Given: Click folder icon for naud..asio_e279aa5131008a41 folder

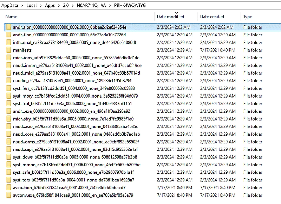Looking at the screenshot, I should click(x=8, y=126).
